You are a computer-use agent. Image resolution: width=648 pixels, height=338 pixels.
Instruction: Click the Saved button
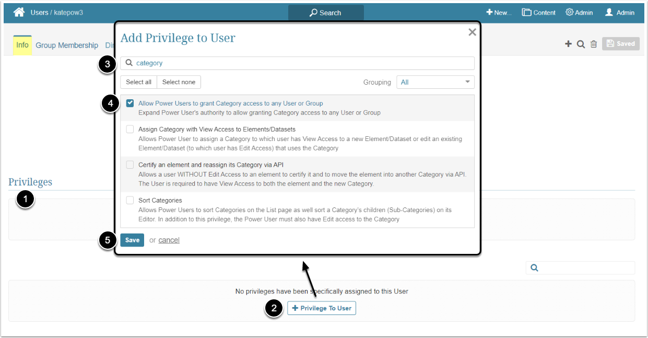[620, 44]
